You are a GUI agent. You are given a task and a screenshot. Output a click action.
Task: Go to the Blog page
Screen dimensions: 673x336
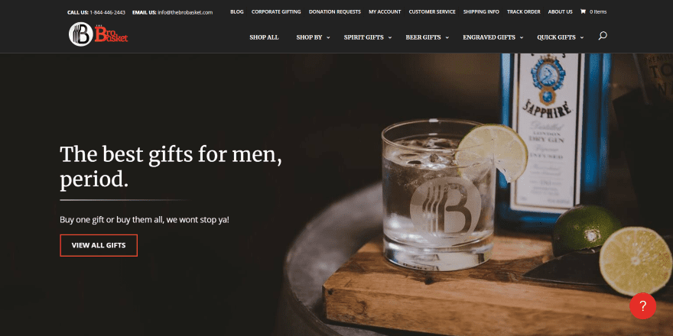(237, 12)
